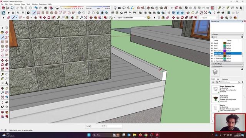Select the Scale tool in left toolbar

3,69
